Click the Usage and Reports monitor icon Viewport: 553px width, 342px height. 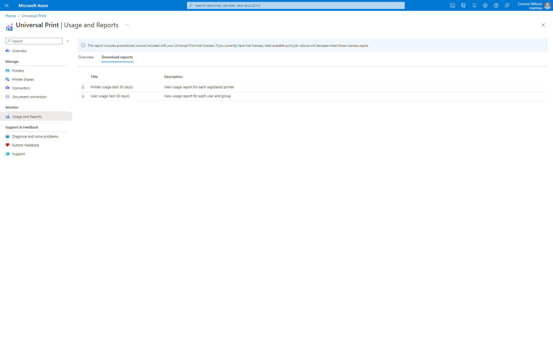coord(8,116)
